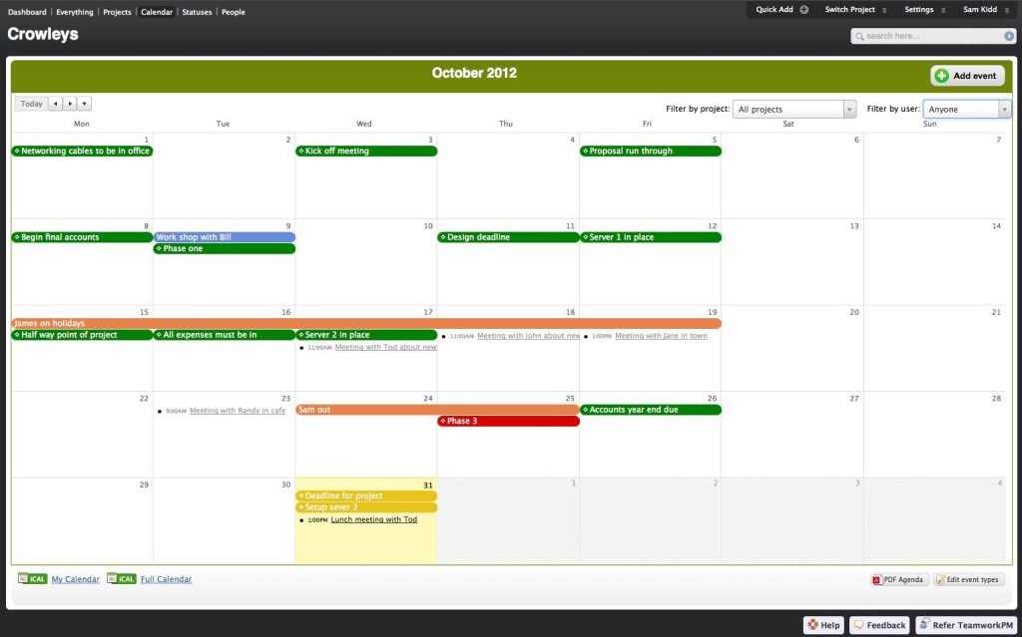Image resolution: width=1022 pixels, height=637 pixels.
Task: Open the Kick off meeting milestone
Action: click(x=366, y=152)
